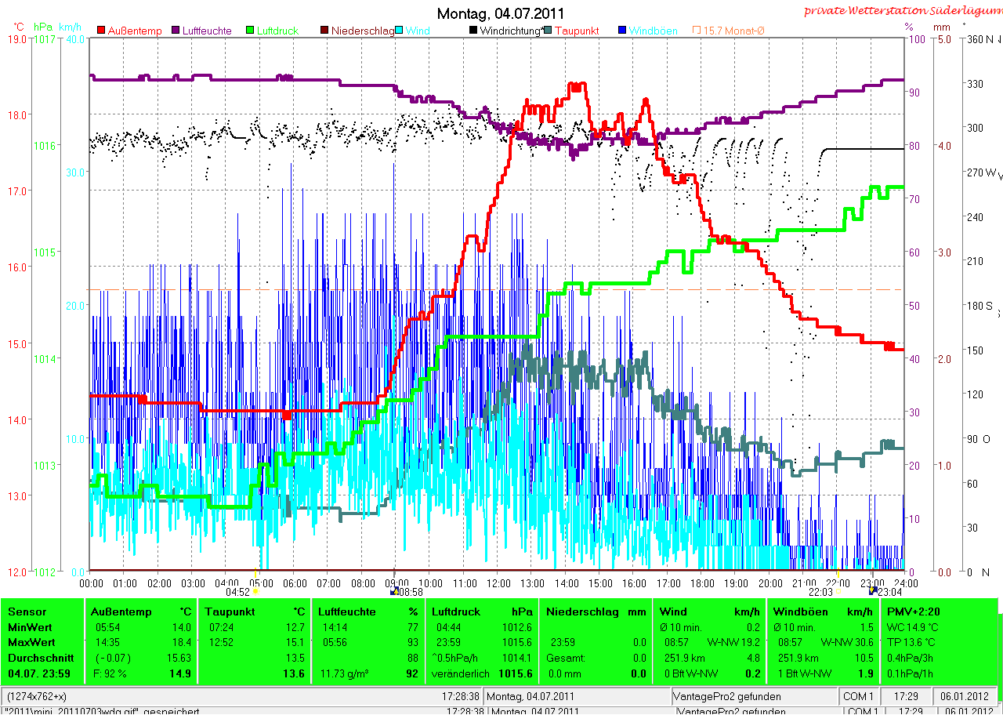
Task: Click the blue Windböen legend square
Action: tap(622, 31)
